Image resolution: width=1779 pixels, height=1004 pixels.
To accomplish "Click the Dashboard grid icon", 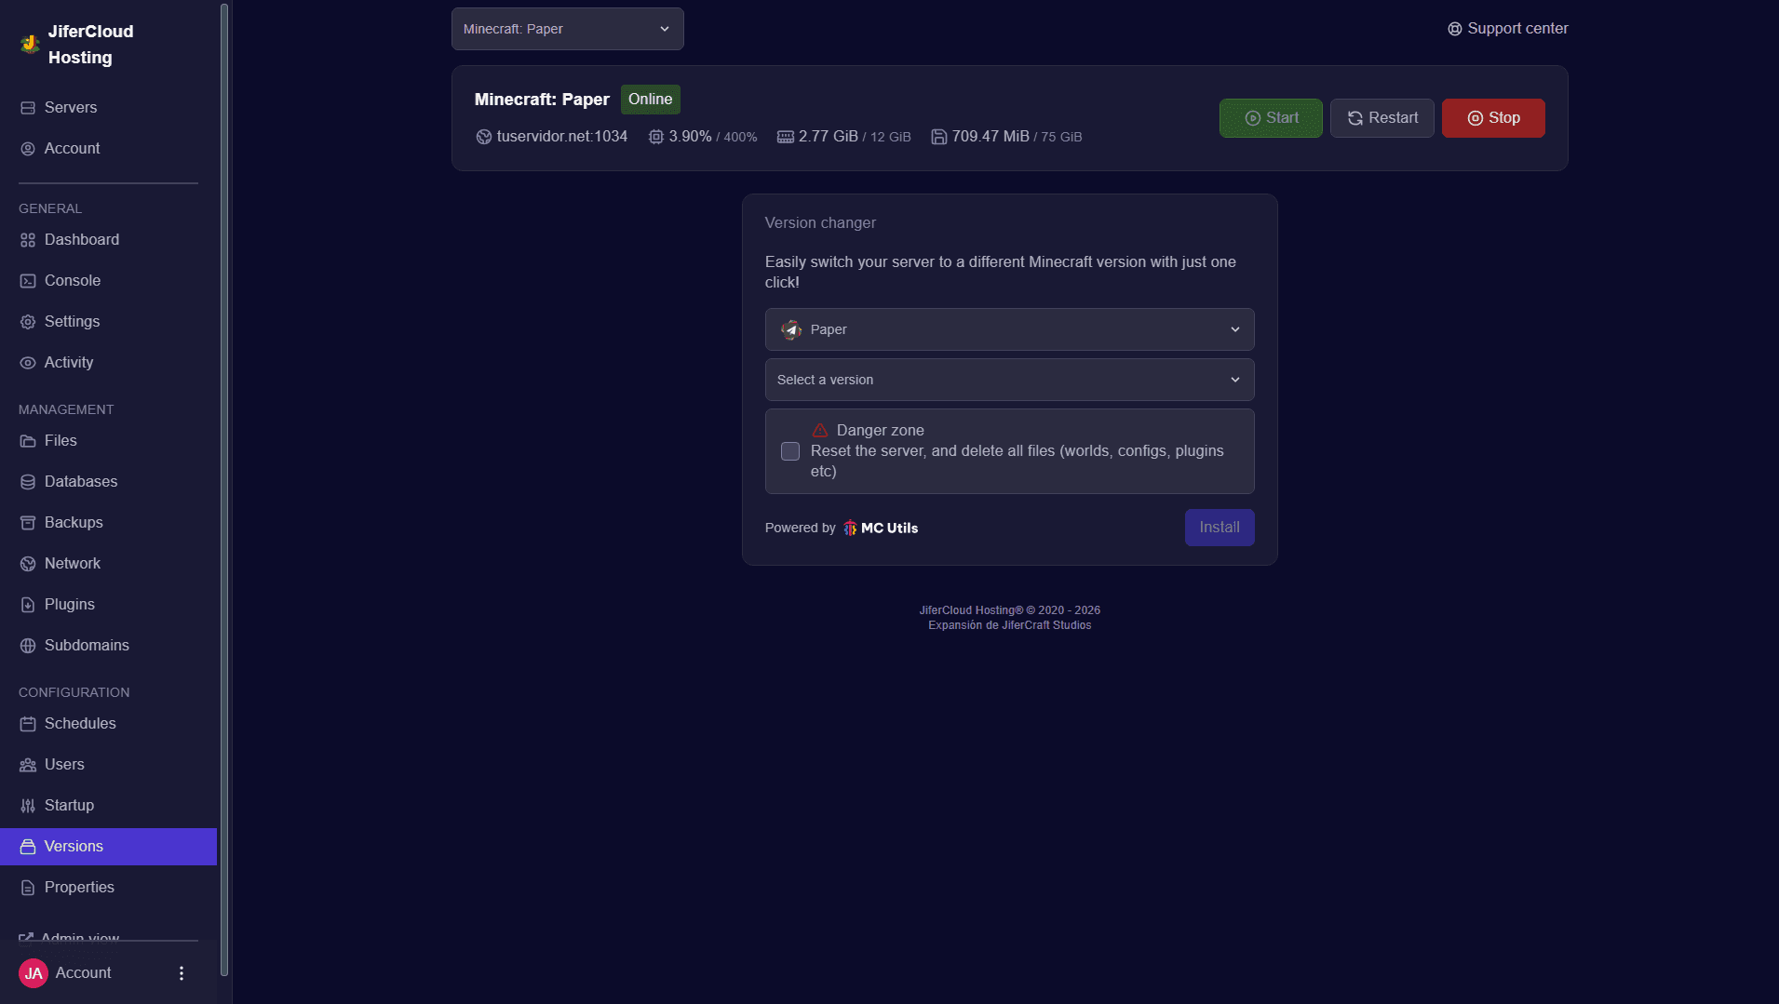I will coord(28,240).
